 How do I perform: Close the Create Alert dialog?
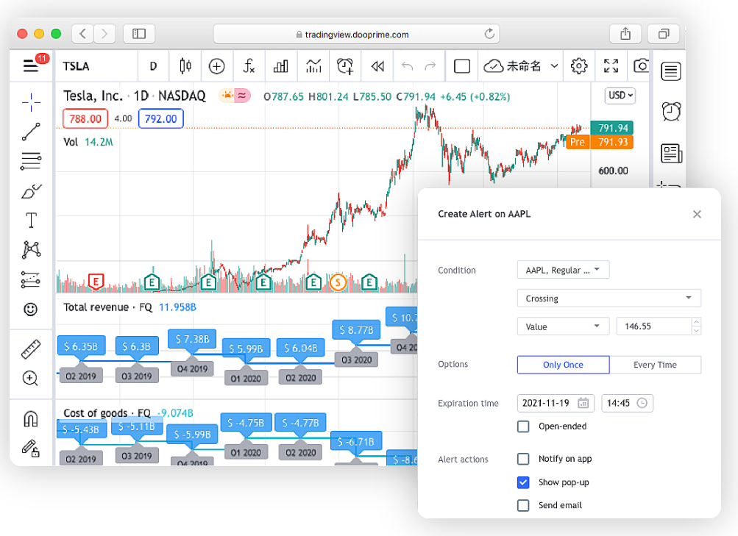[697, 215]
